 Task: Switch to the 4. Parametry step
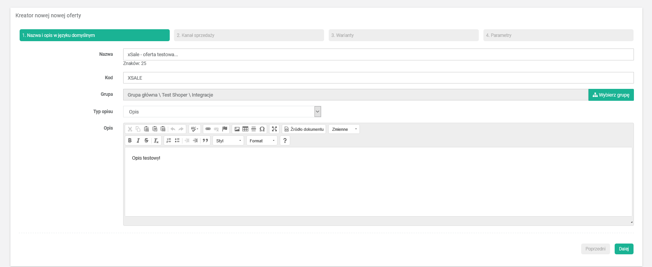click(558, 35)
